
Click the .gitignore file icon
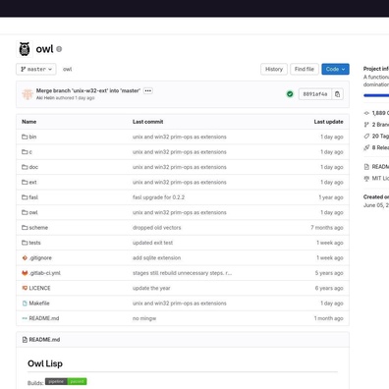25,257
